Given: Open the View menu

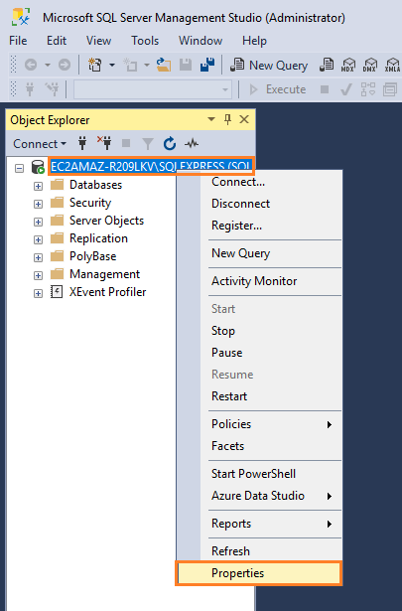Looking at the screenshot, I should point(98,41).
